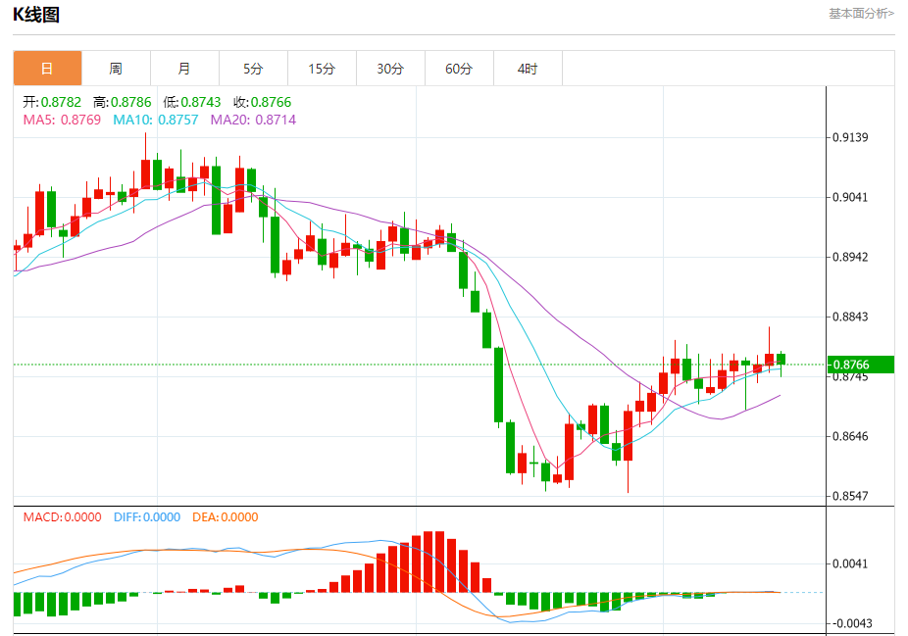Click the 0.9041 price axis label
The width and height of the screenshot is (908, 636).
coord(850,197)
